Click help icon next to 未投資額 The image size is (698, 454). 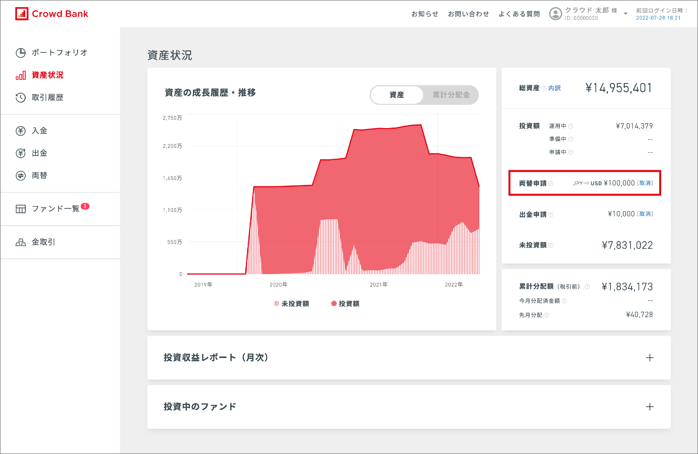[x=551, y=245]
